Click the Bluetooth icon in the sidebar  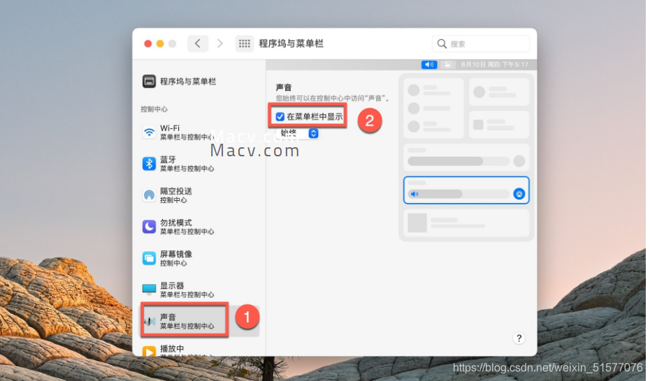pos(150,164)
